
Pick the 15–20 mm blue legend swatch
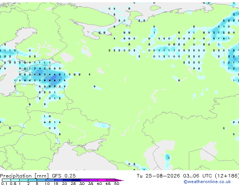click(58, 180)
